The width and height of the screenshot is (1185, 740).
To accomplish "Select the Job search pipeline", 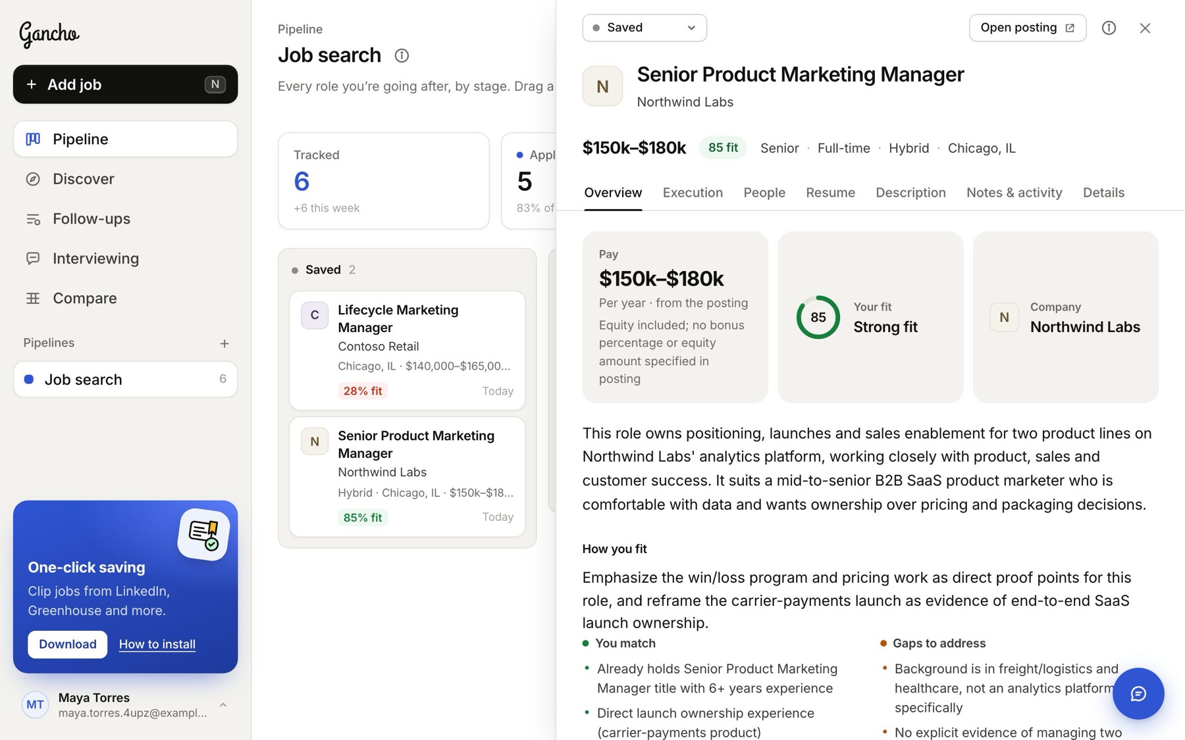I will pyautogui.click(x=125, y=380).
